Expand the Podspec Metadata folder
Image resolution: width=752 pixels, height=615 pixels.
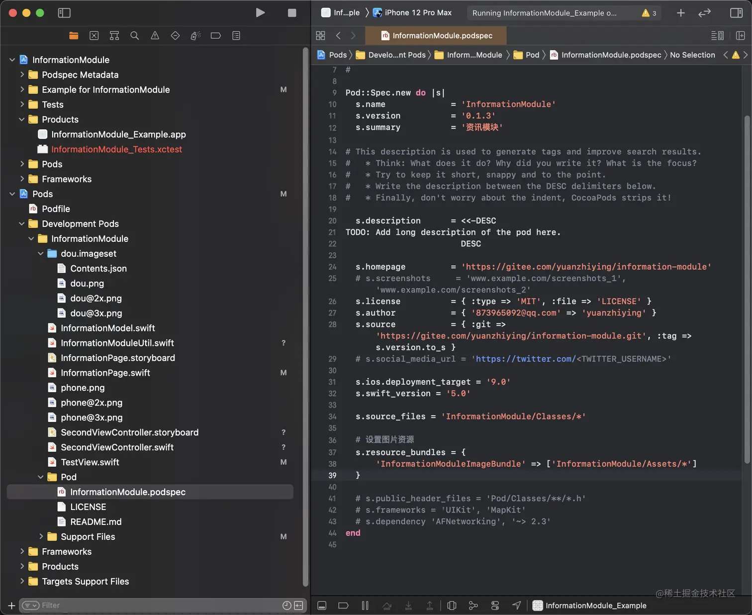pyautogui.click(x=22, y=75)
